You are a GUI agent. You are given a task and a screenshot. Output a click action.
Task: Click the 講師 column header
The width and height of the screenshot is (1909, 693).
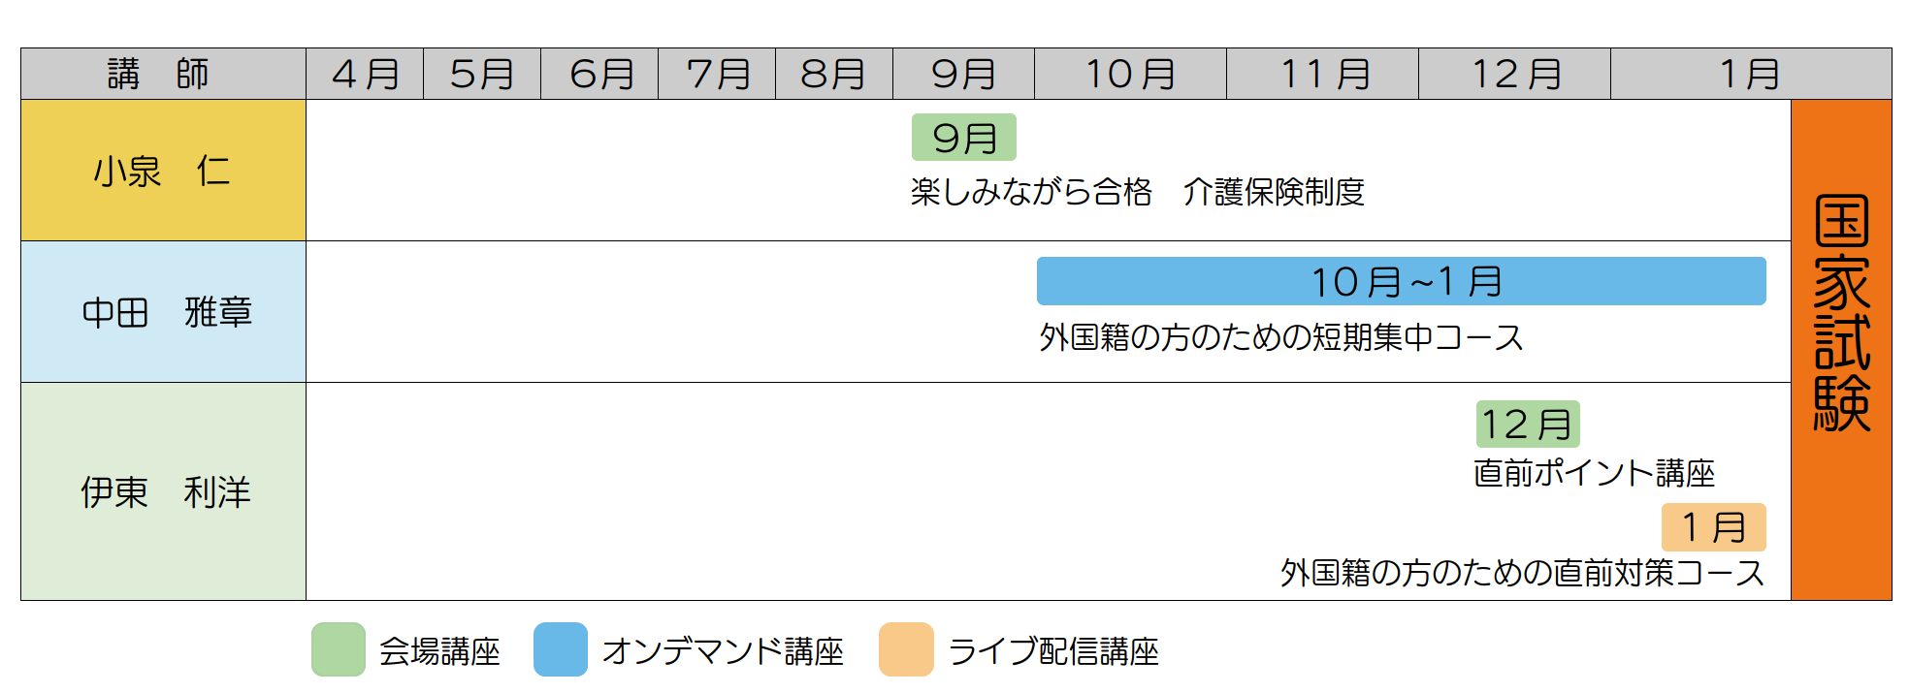coord(163,74)
